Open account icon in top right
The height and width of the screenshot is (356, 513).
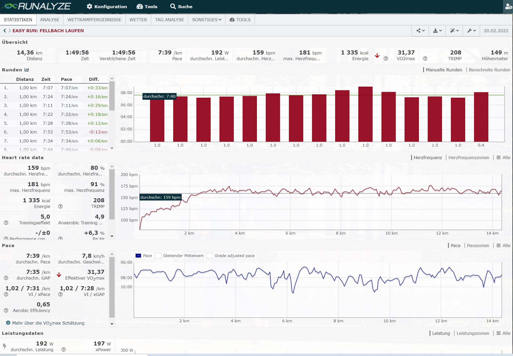point(508,7)
